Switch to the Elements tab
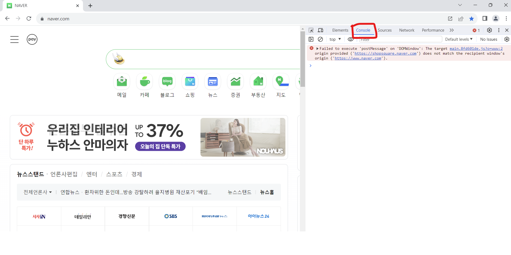Viewport: 511px width, 255px height. pyautogui.click(x=340, y=30)
